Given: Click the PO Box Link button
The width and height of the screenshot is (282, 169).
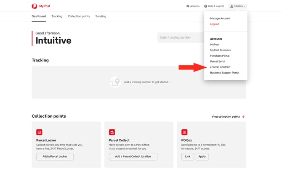Looking at the screenshot, I should coord(188,157).
